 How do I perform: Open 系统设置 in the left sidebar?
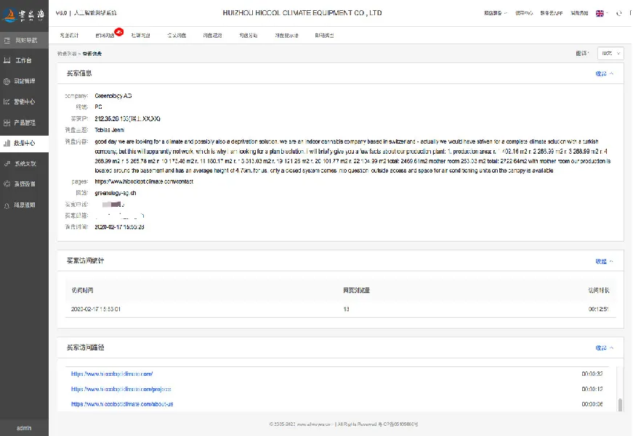click(x=24, y=184)
